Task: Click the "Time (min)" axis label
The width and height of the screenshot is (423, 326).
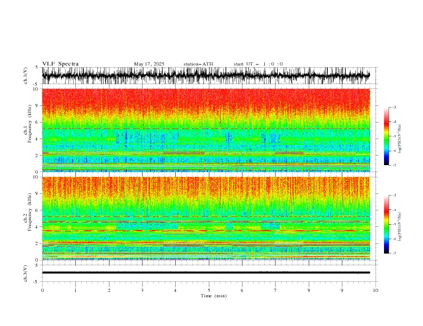Action: 214,296
